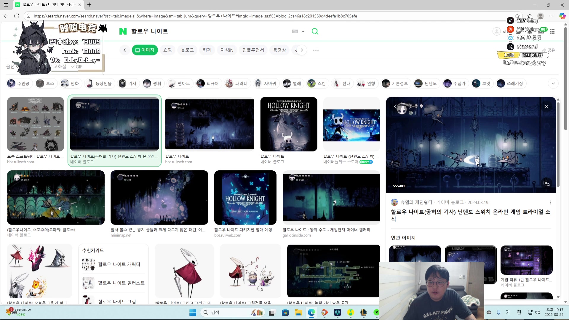Go back in the browser
This screenshot has width=569, height=320.
click(6, 16)
